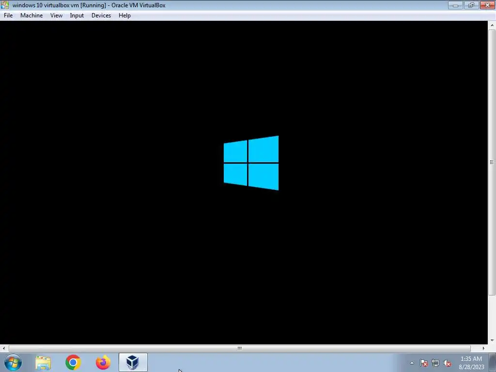Viewport: 496px width, 372px height.
Task: Close the VirtualBox VM window
Action: click(x=487, y=5)
